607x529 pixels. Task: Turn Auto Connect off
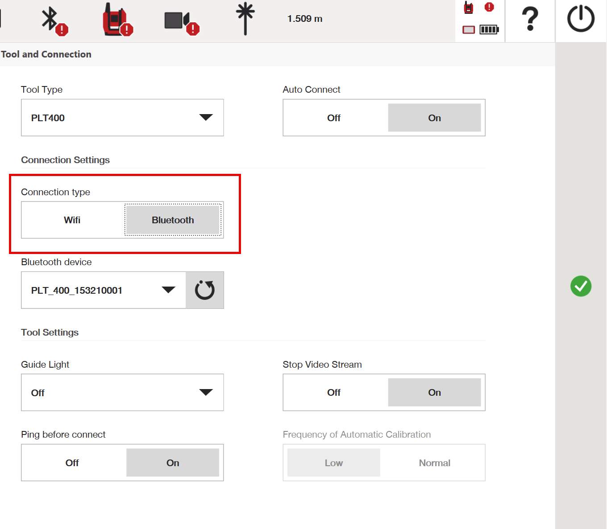pos(333,118)
